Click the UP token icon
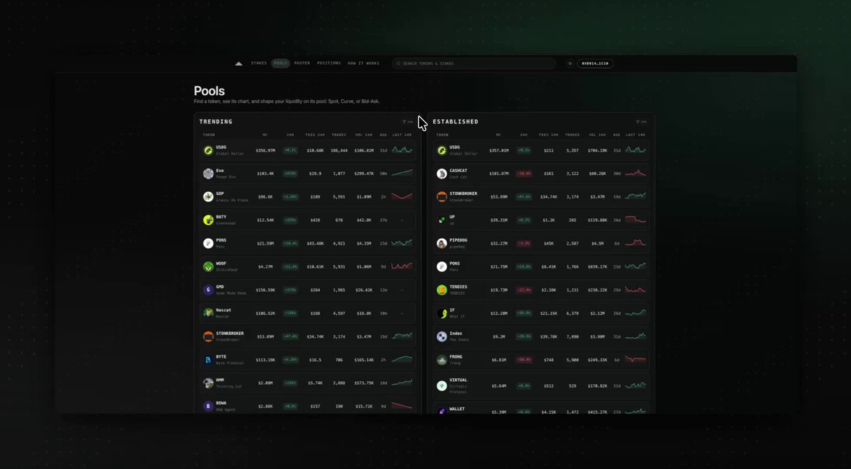This screenshot has width=851, height=469. (x=442, y=220)
